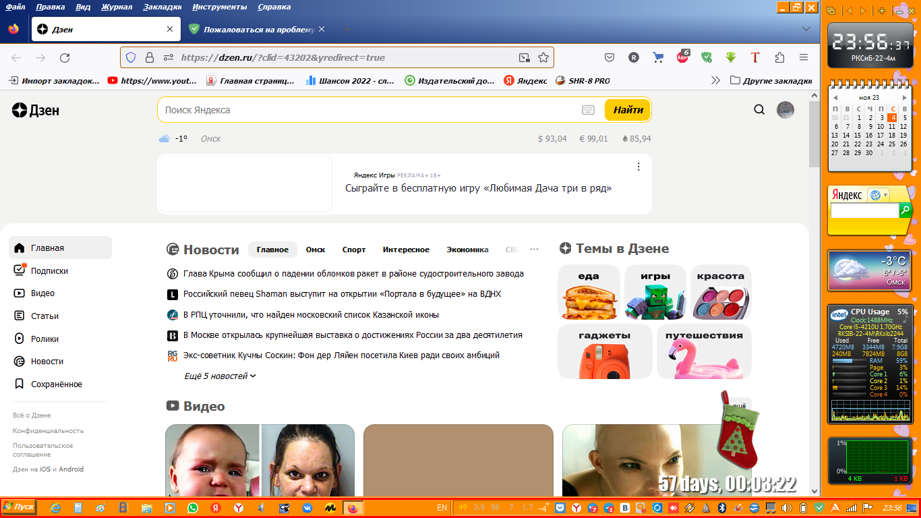Click the Найти search button
921x518 pixels.
point(628,109)
